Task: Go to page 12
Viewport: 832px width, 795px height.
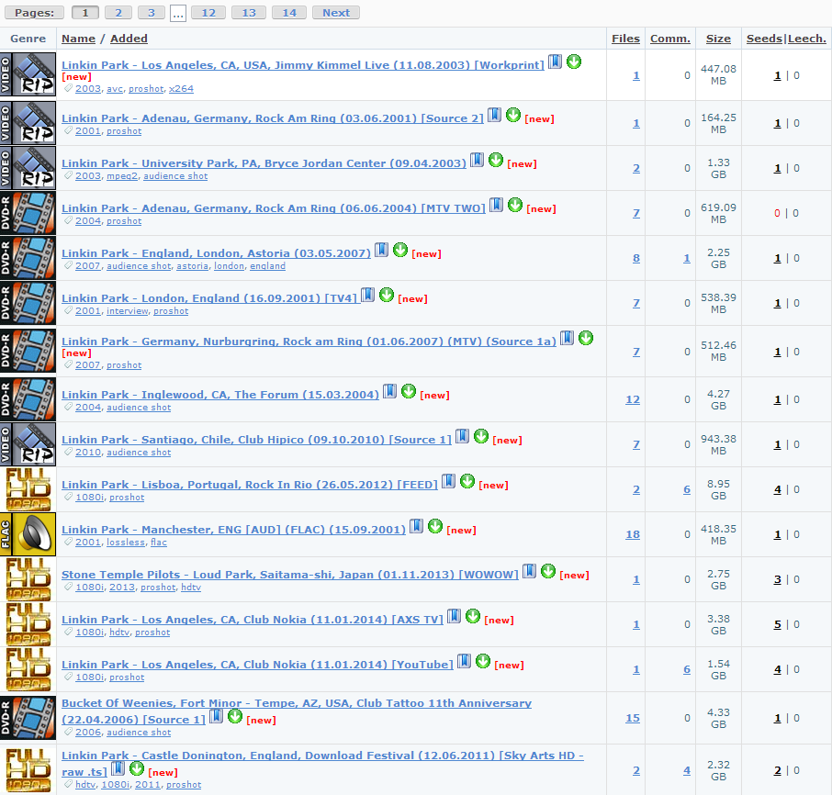Action: point(208,13)
